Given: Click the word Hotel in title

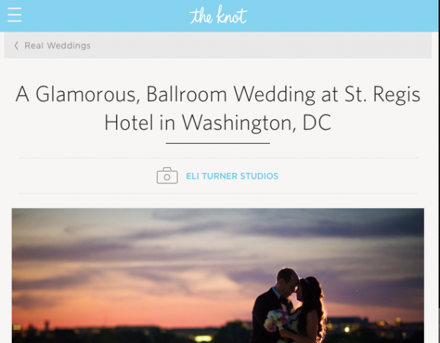Looking at the screenshot, I should click(128, 122).
